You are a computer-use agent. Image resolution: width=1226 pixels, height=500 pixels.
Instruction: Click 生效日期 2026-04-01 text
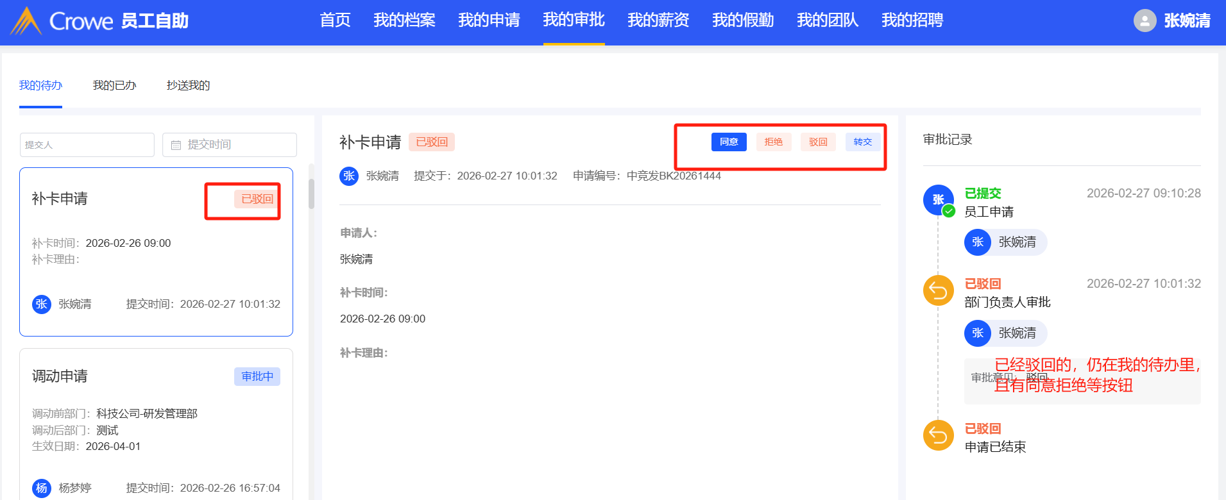[x=86, y=446]
